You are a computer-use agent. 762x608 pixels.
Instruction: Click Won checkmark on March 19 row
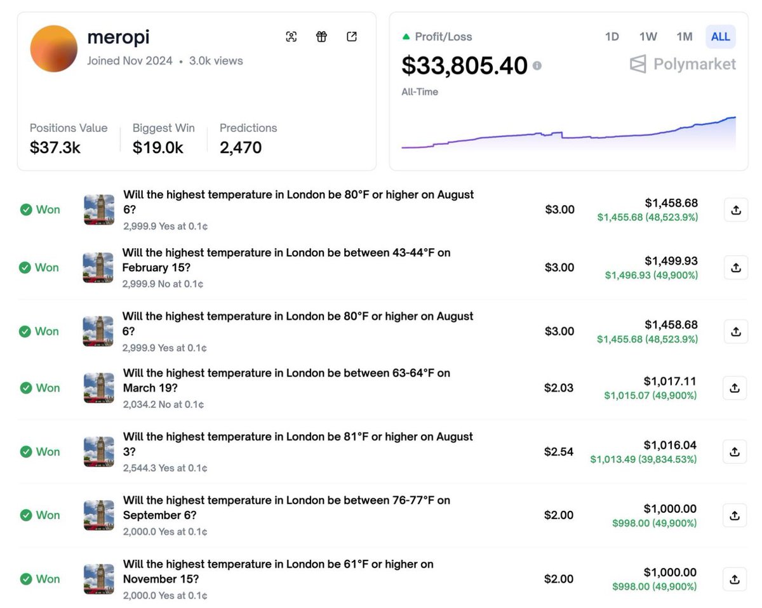26,388
